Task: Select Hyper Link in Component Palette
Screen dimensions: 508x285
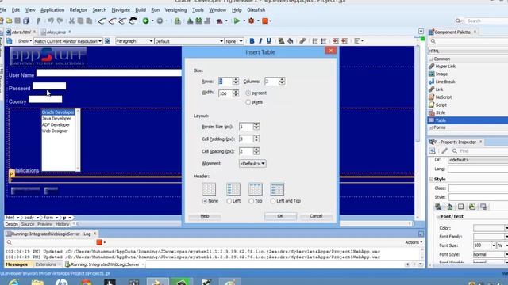Action: 445,66
